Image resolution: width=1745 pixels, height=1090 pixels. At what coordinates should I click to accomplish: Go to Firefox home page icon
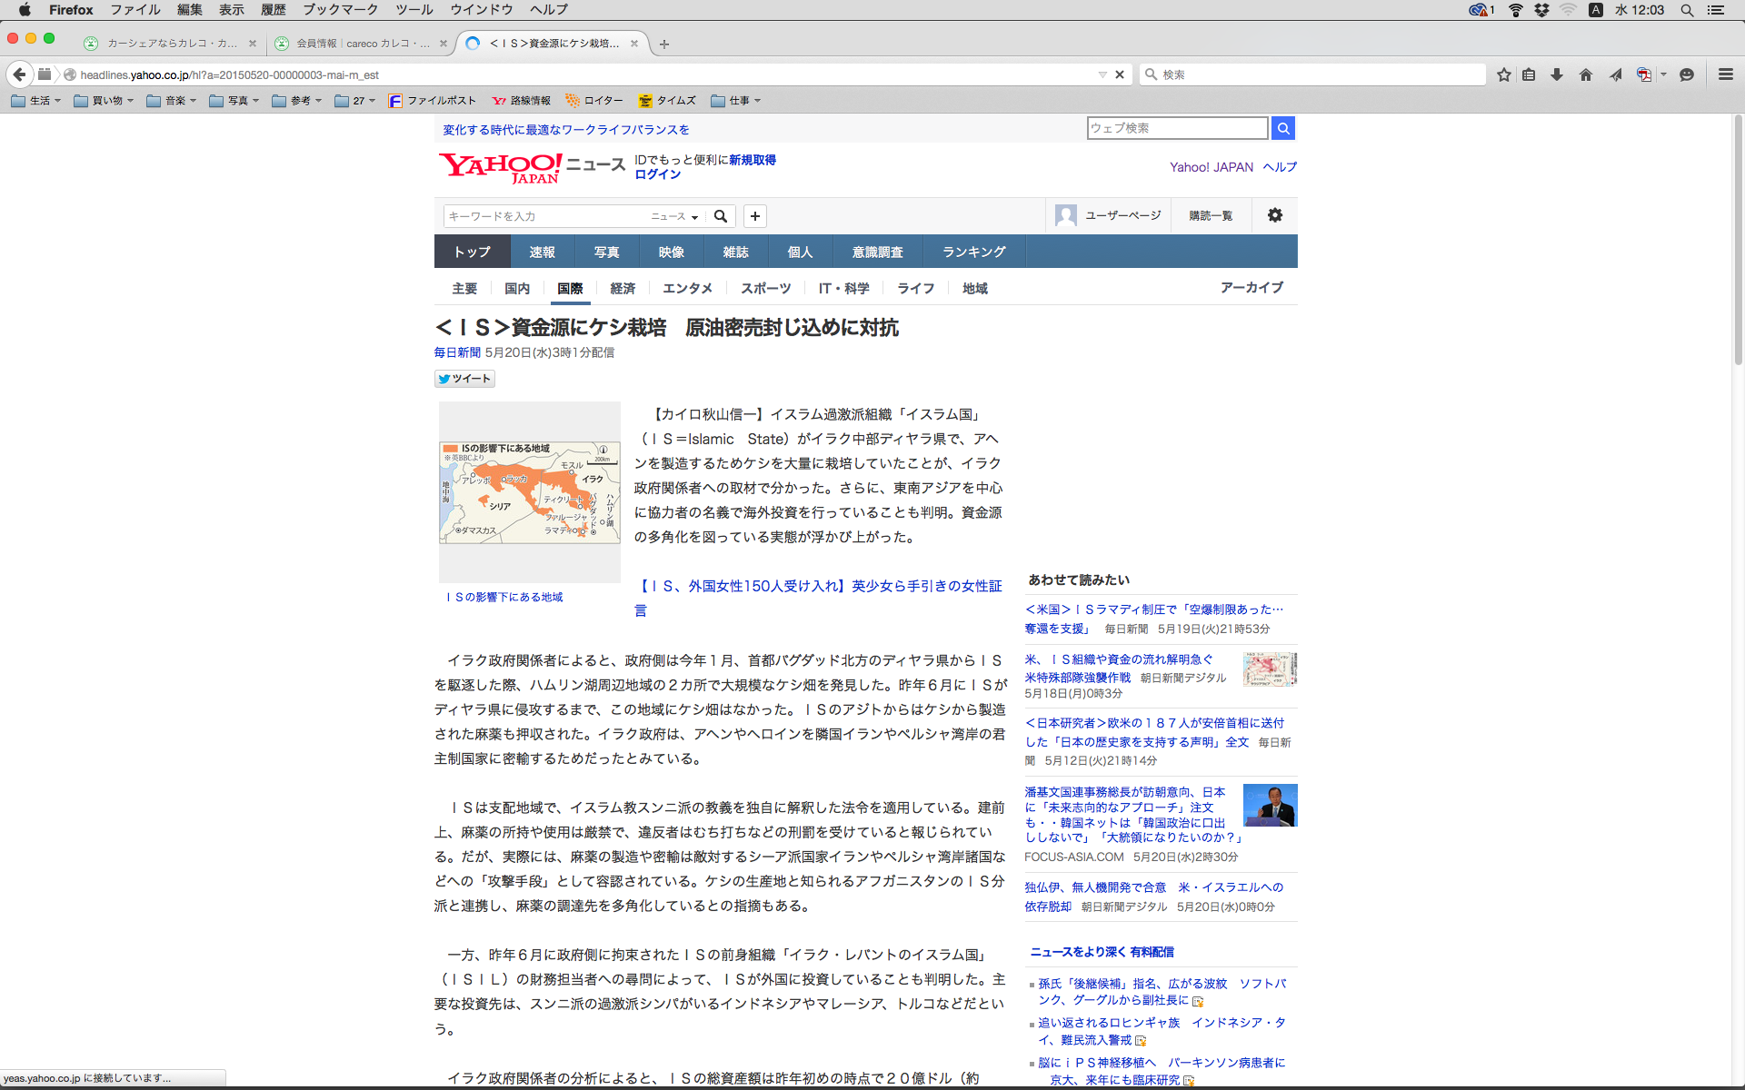click(1586, 74)
